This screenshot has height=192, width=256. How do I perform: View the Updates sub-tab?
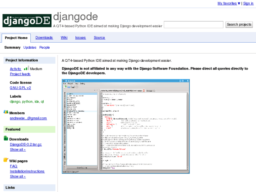coord(30,48)
